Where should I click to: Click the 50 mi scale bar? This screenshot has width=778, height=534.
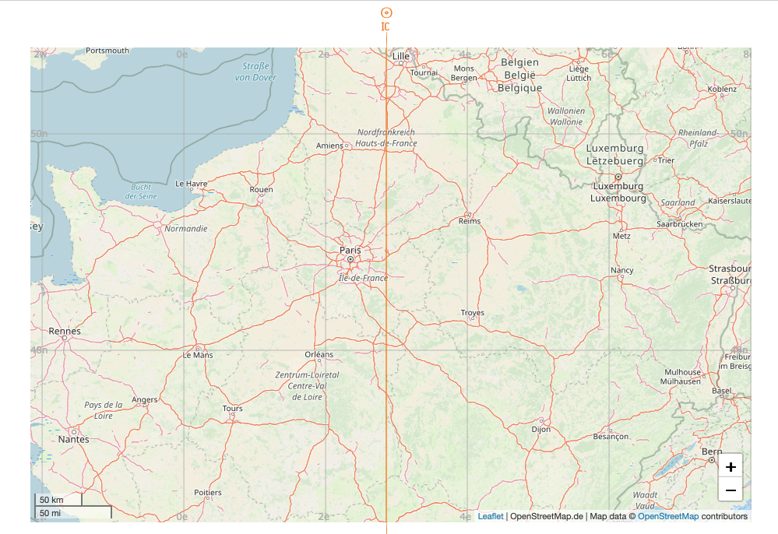coord(73,512)
